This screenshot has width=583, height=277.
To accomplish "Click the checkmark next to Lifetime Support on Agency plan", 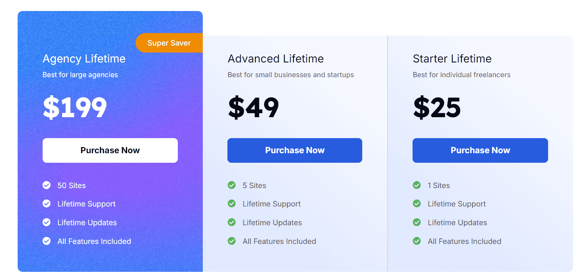I will (46, 204).
